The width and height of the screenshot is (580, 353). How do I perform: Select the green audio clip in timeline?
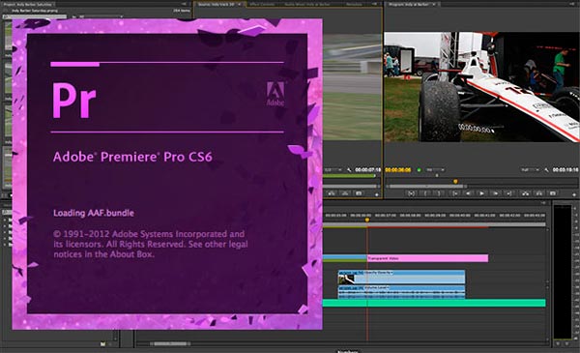coord(434,303)
